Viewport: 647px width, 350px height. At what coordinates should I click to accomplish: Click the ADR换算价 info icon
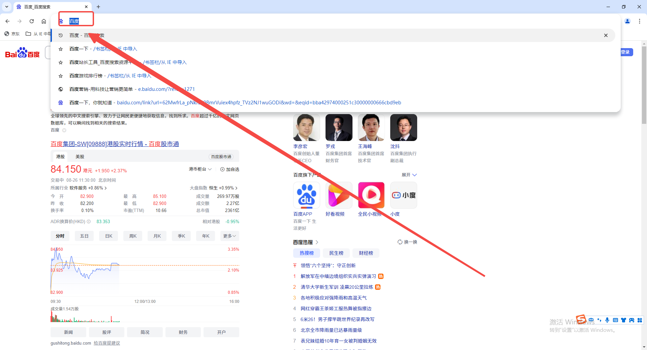point(89,221)
